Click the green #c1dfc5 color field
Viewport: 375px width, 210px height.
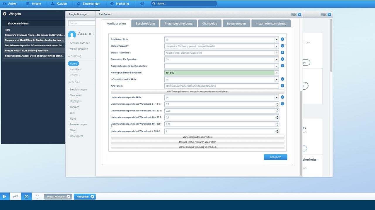[x=219, y=73]
